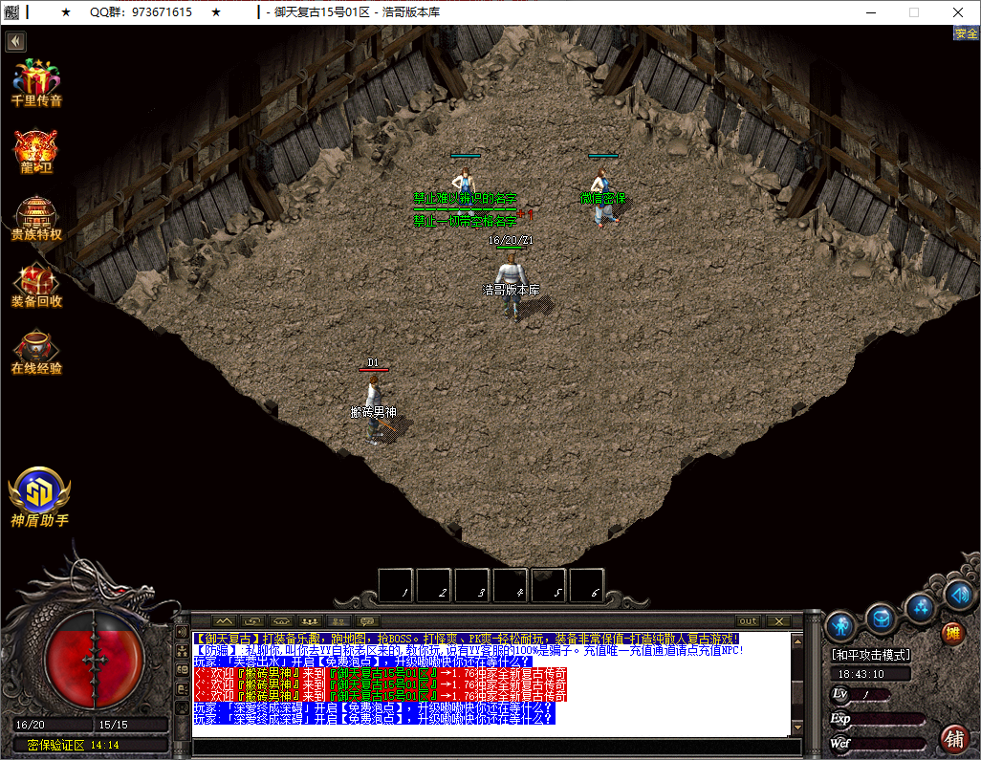Click the player character 搬砖男神
Screen dimensions: 981x760
coord(374,410)
